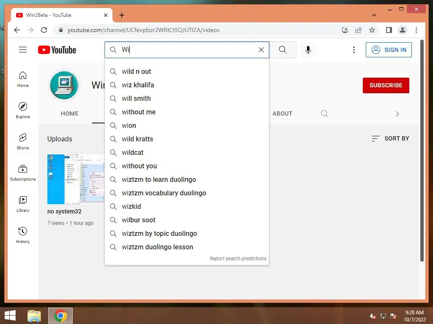Select the Win2Beta - YouTube browser tab

pos(61,15)
